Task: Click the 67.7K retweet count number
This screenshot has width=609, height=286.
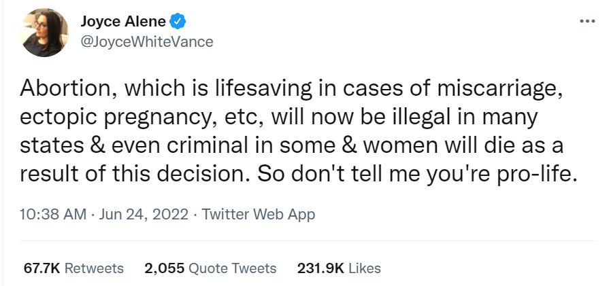Action: point(42,268)
